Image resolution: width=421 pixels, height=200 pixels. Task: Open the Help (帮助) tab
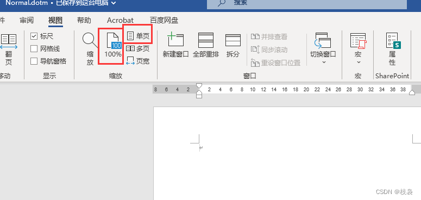point(84,21)
